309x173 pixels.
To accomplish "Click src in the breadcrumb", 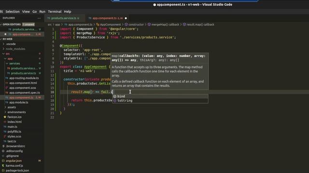I will tap(49, 25).
